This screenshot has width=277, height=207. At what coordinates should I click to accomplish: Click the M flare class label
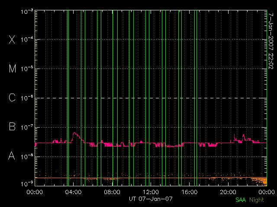click(x=13, y=69)
